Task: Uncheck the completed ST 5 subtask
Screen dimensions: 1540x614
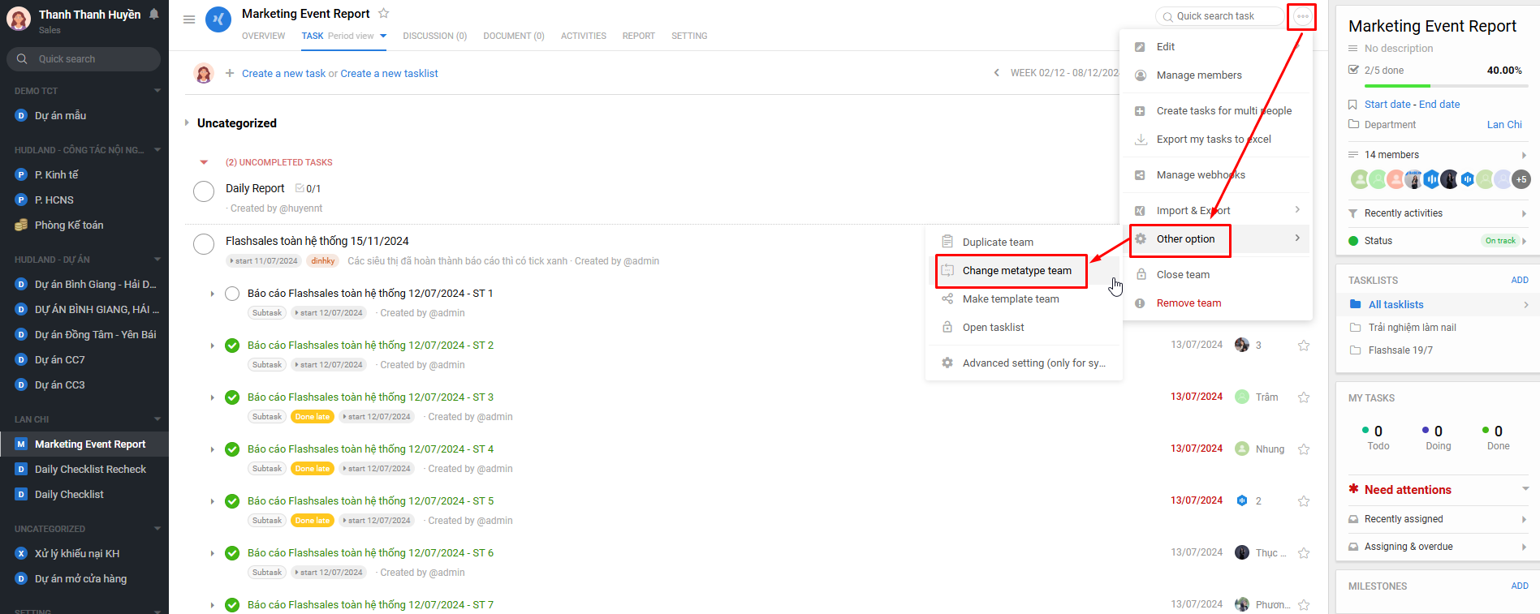Action: (x=232, y=501)
